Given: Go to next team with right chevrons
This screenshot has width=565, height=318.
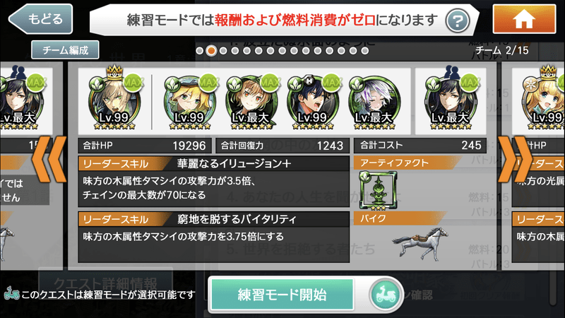Looking at the screenshot, I should 516,159.
